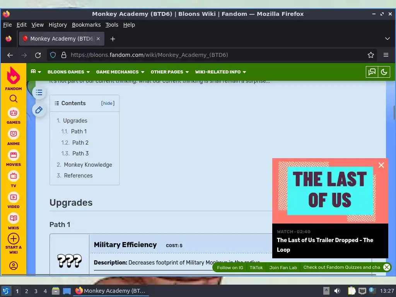Click the Monkey Academy taskbar window button
Image resolution: width=396 pixels, height=297 pixels.
pyautogui.click(x=111, y=291)
